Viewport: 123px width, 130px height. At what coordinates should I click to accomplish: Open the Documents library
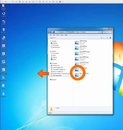(x=55, y=53)
